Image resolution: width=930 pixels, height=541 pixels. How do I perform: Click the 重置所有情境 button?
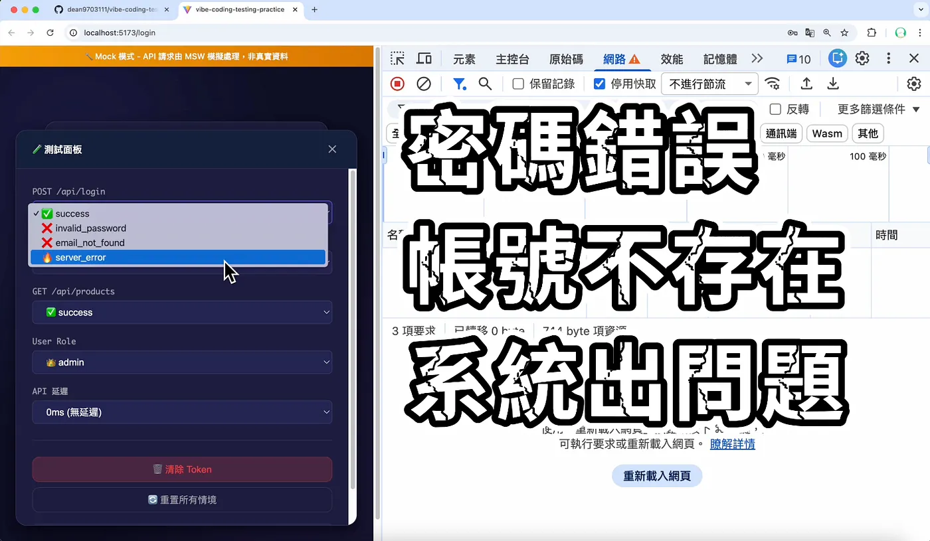(x=182, y=500)
